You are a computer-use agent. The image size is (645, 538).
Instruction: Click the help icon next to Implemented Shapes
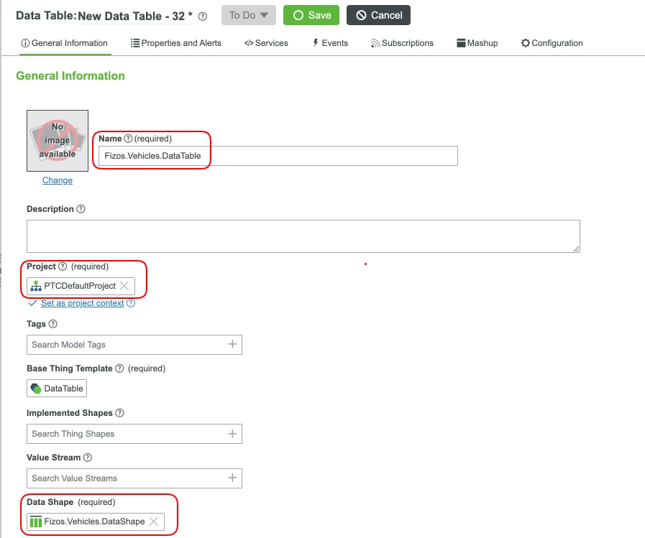click(x=119, y=412)
